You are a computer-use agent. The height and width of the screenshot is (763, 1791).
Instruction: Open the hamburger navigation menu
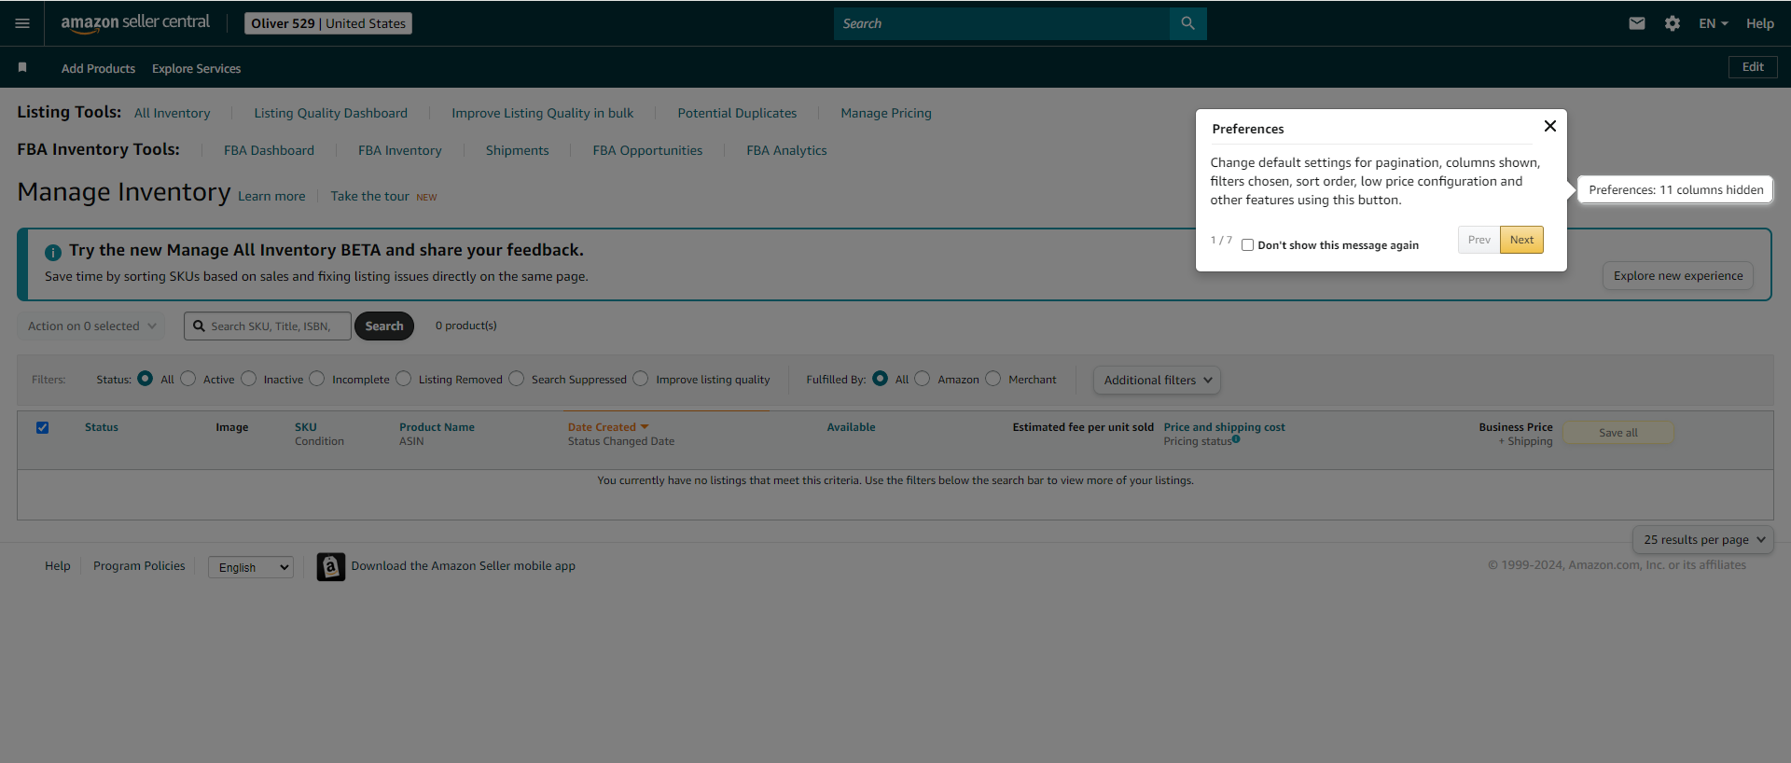coord(22,23)
